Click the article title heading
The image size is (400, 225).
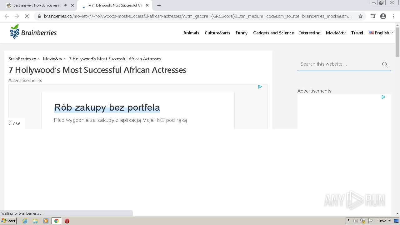(x=97, y=70)
